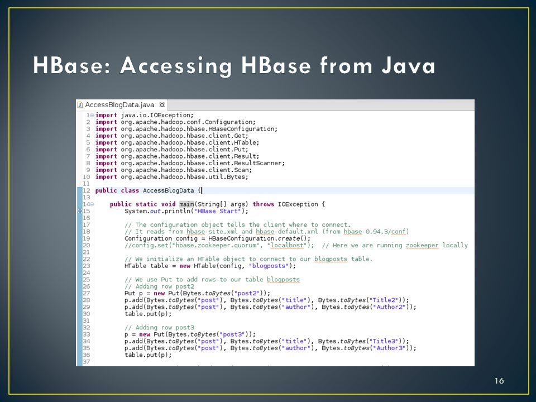Screen dimensions: 536x402
Task: Click the Java file icon on the tab
Action: click(80, 105)
